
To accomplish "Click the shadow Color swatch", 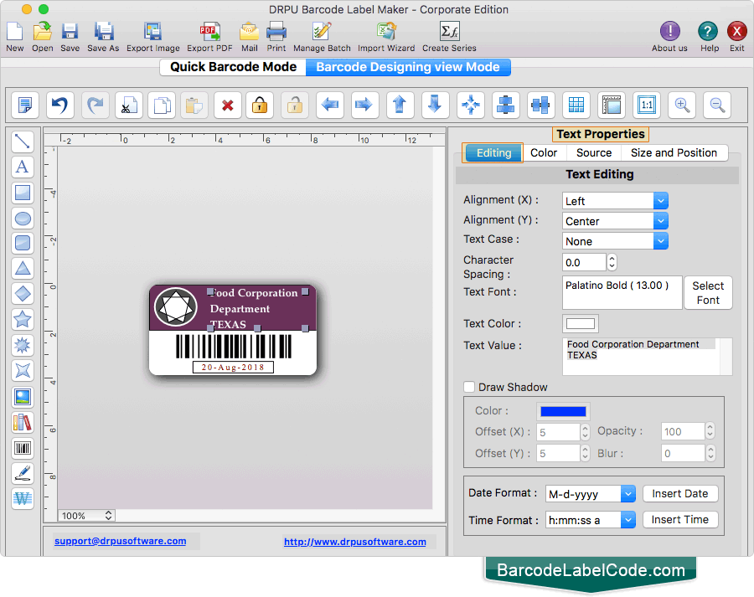I will [x=562, y=410].
